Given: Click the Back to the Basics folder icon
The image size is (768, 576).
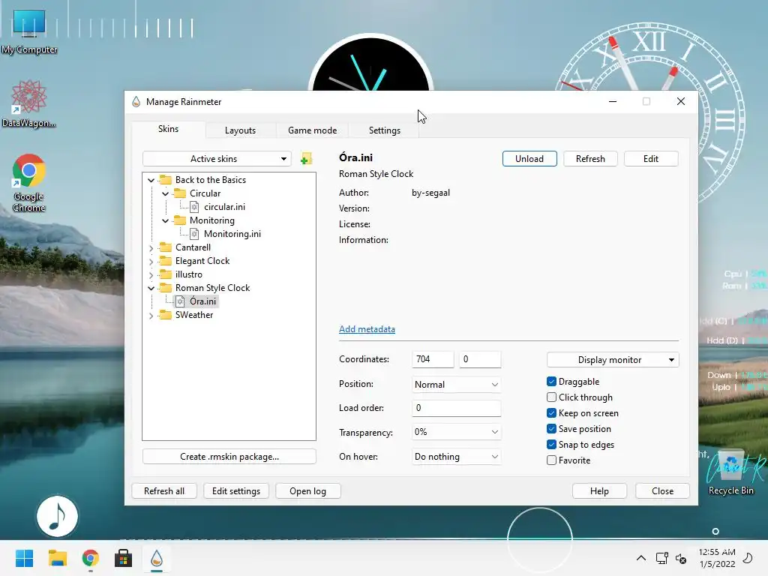Looking at the screenshot, I should pos(166,180).
